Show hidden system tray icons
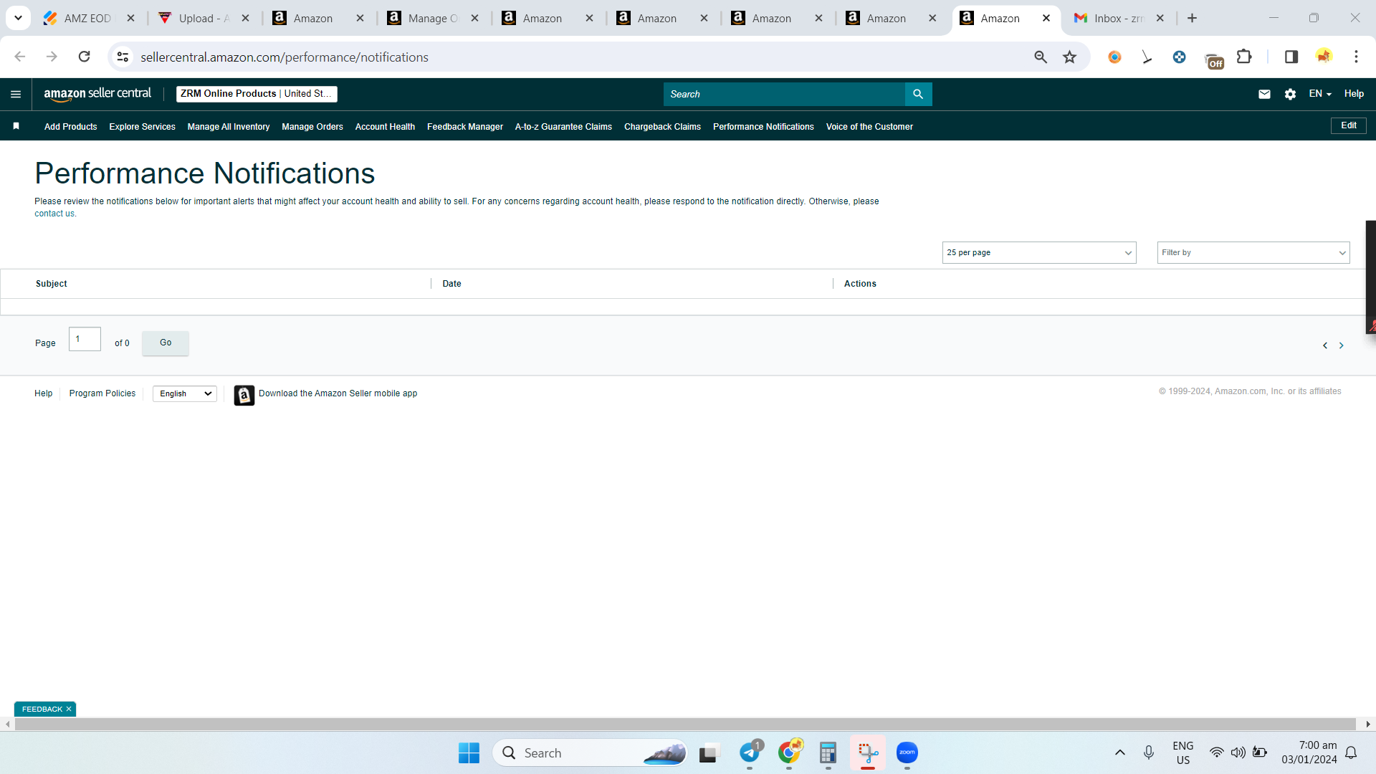The width and height of the screenshot is (1376, 774). (1120, 752)
